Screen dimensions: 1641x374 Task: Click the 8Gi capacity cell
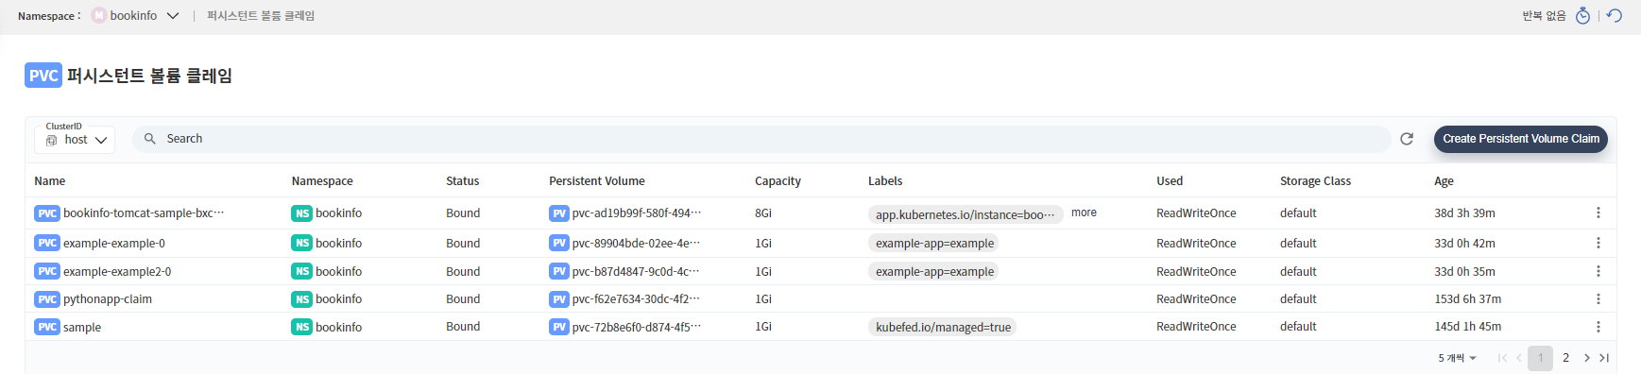pyautogui.click(x=763, y=213)
